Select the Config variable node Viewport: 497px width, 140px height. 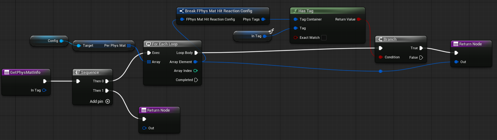pos(49,41)
